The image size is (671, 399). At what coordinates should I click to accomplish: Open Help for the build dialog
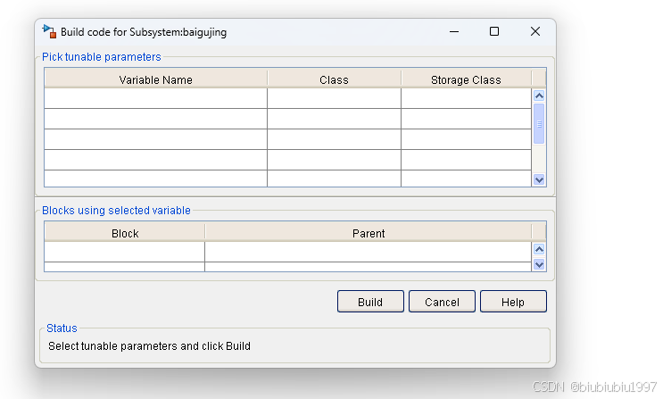tap(513, 302)
